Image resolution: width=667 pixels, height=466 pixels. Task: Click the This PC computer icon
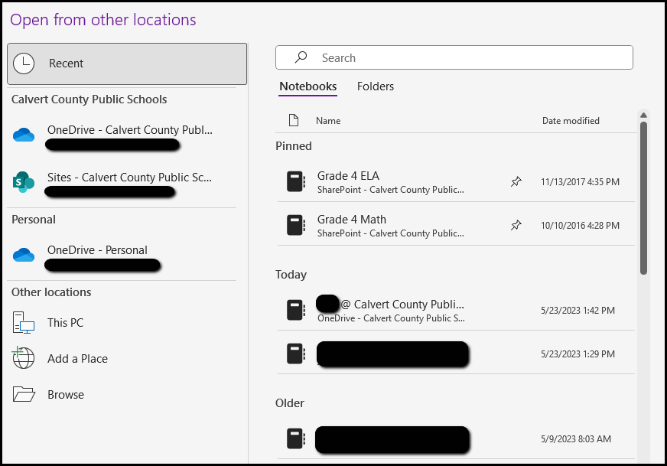[x=24, y=323]
